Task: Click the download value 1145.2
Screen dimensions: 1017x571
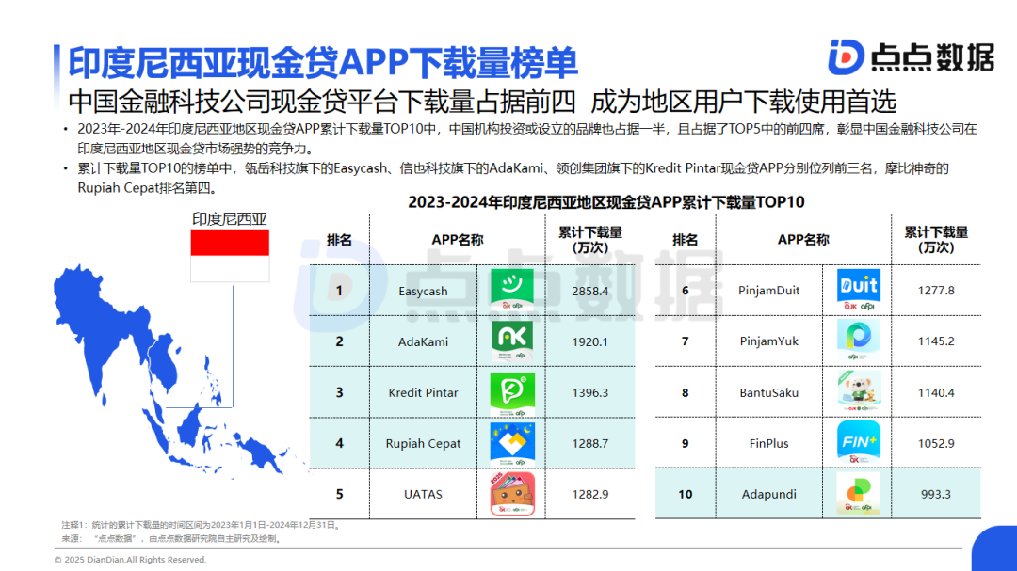Action: coord(936,341)
